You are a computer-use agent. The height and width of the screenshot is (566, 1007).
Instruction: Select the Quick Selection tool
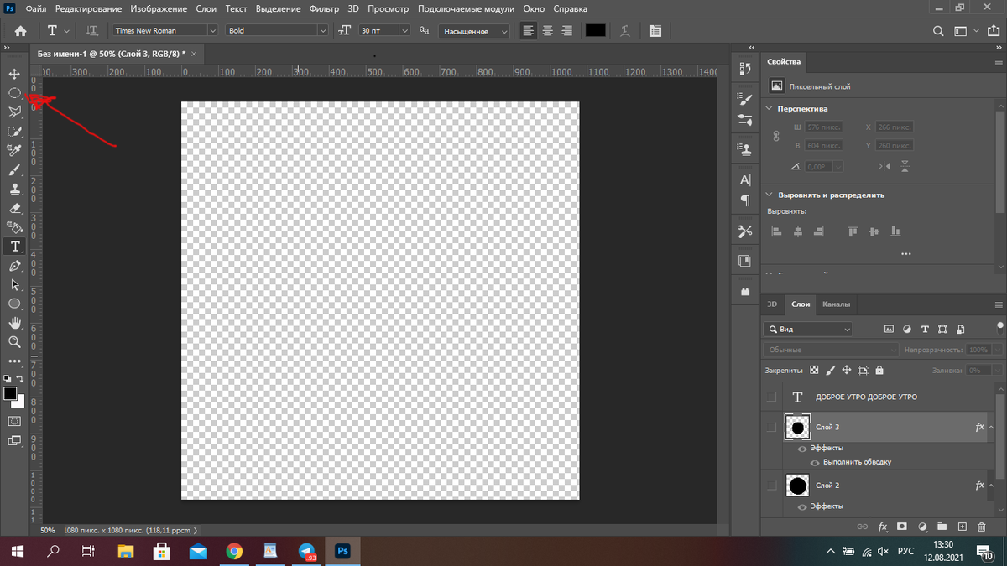tap(14, 131)
